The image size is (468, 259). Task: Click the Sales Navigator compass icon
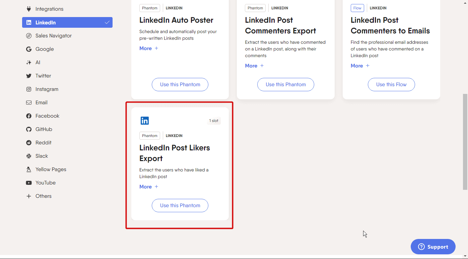tap(29, 36)
